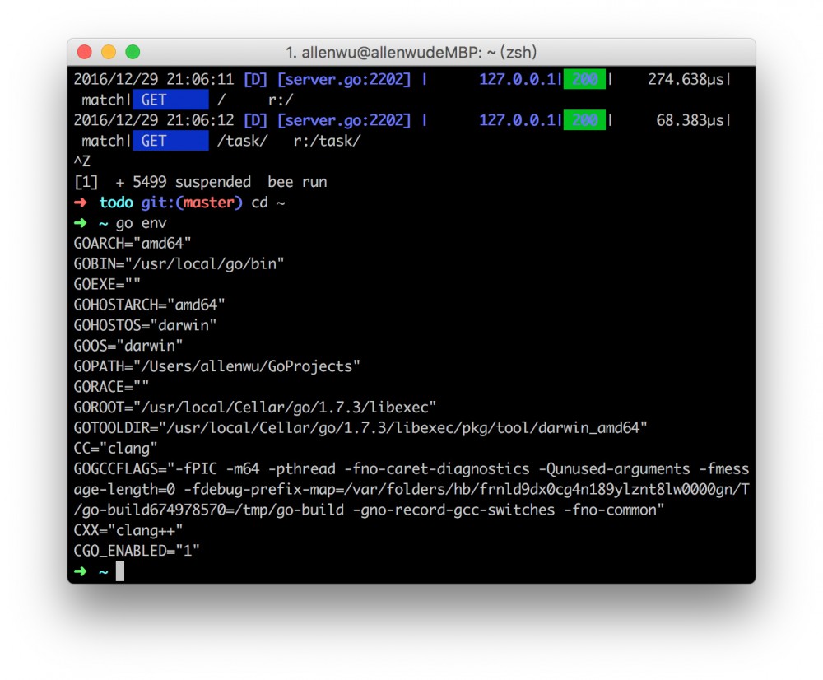Click the '127.0.0.1' address on the 21:06:12 line
This screenshot has height=680, width=823.
click(x=517, y=120)
